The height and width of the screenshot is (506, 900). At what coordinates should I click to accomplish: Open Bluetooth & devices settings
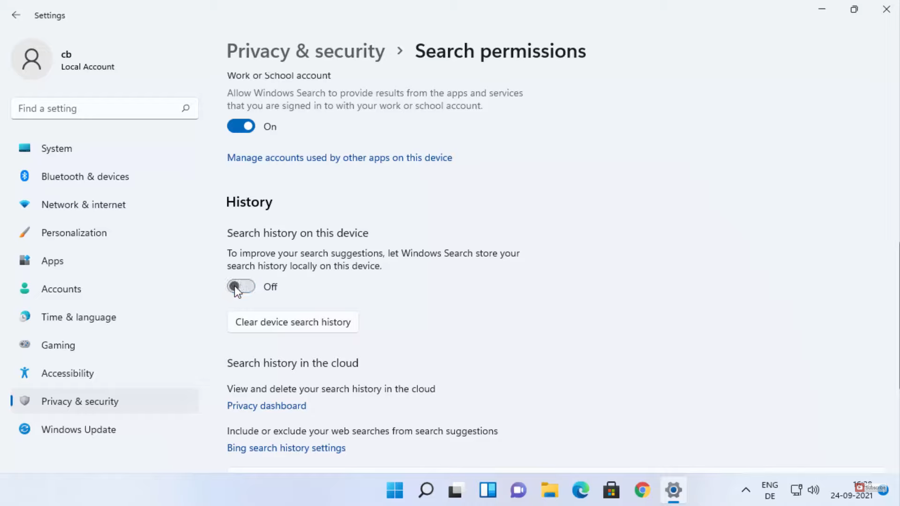tap(85, 177)
